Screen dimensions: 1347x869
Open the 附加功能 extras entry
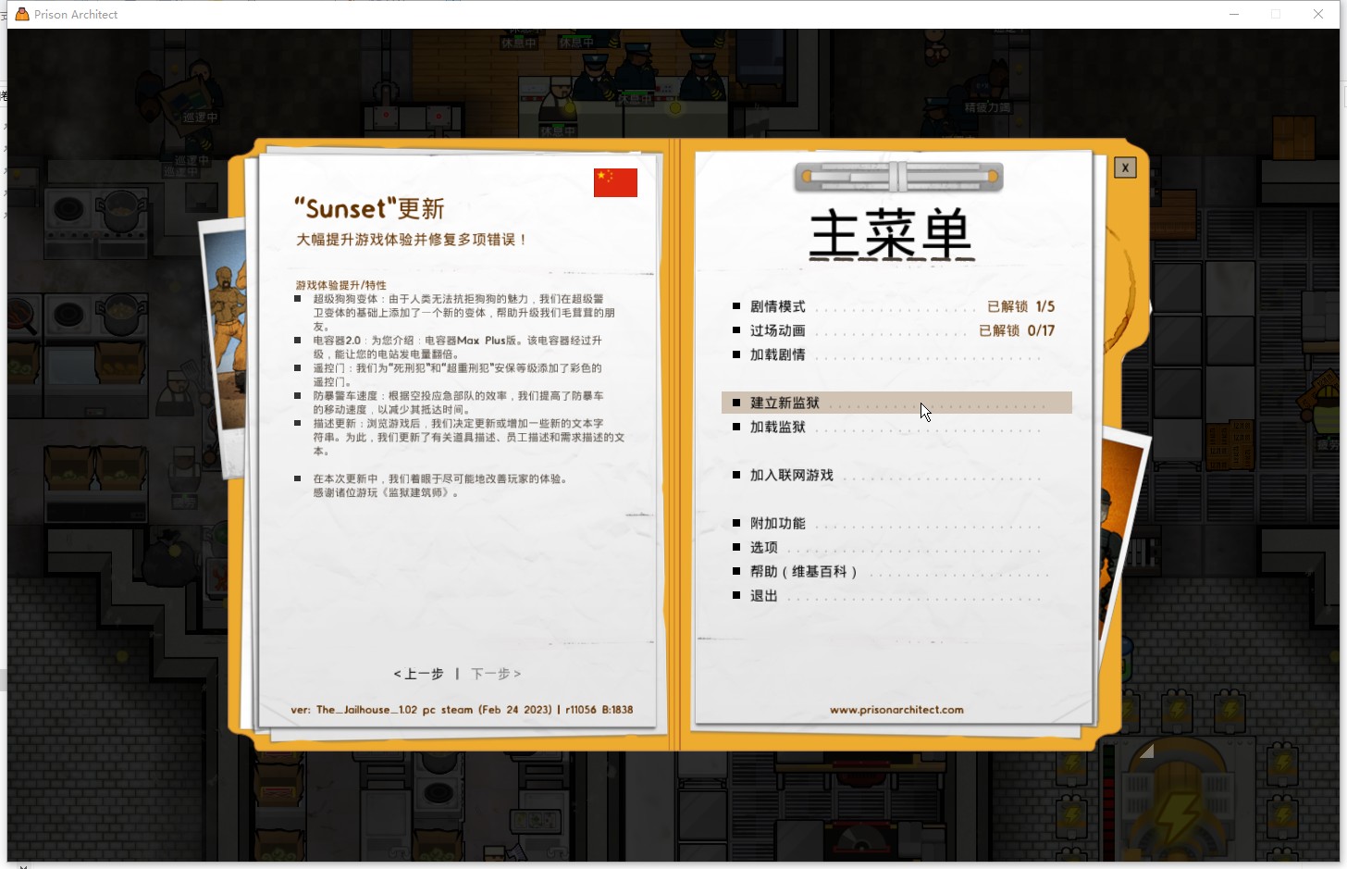coord(776,523)
